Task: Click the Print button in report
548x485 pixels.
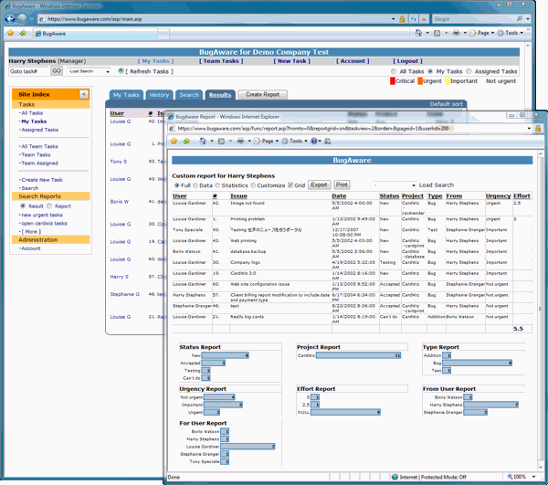Action: pos(342,185)
